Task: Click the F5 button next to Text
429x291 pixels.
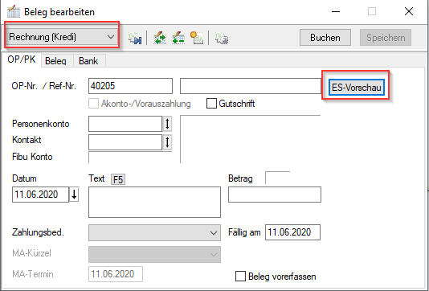Action: click(x=118, y=179)
